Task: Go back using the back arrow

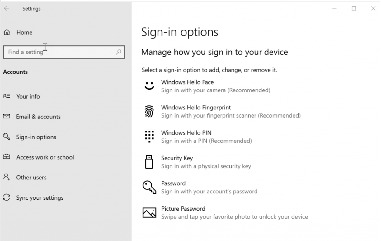Action: [x=6, y=8]
